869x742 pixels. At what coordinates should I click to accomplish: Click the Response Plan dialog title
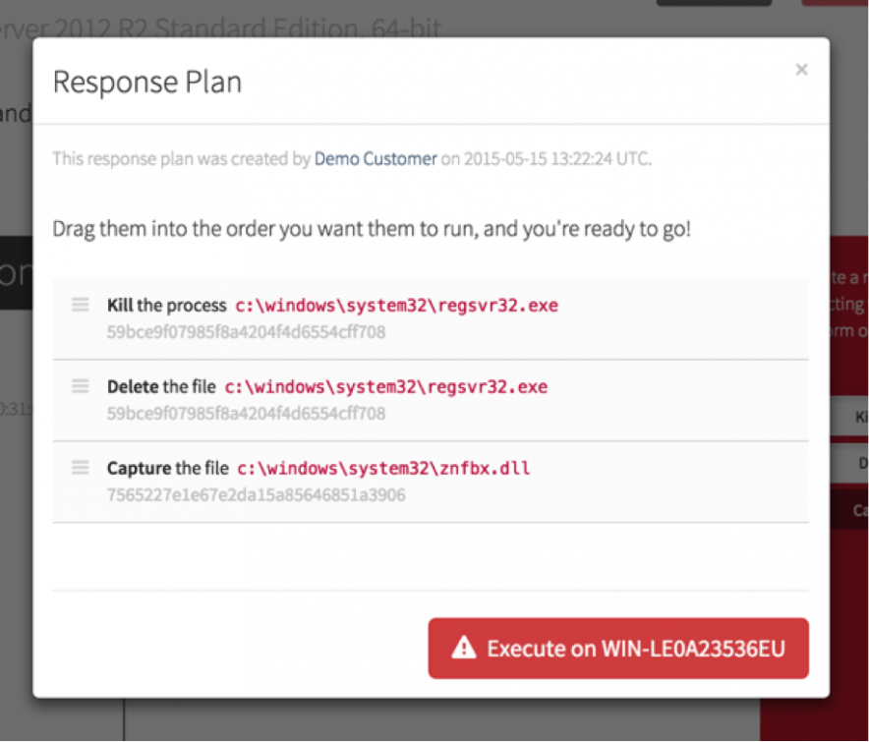click(x=147, y=82)
